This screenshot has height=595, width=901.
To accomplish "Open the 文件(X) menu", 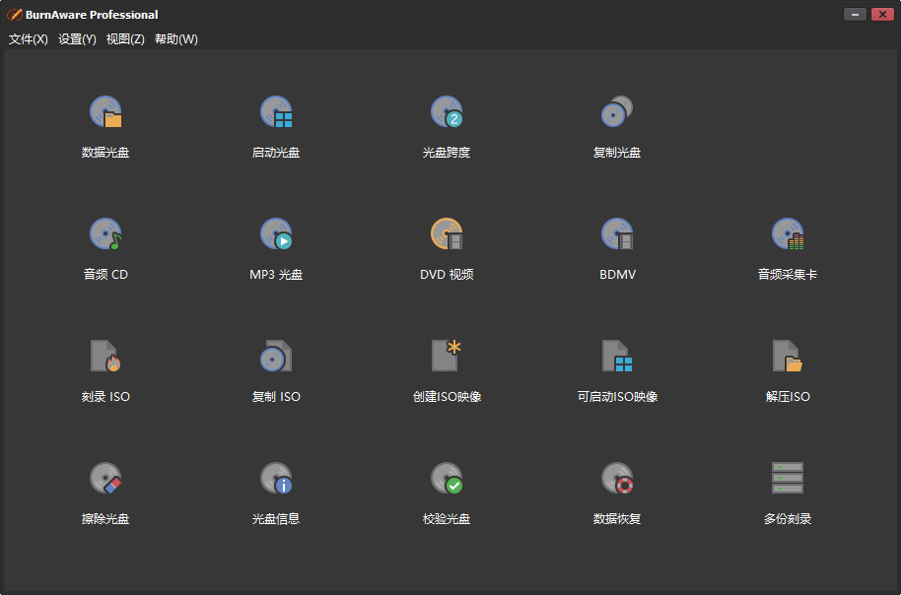I will (x=29, y=39).
